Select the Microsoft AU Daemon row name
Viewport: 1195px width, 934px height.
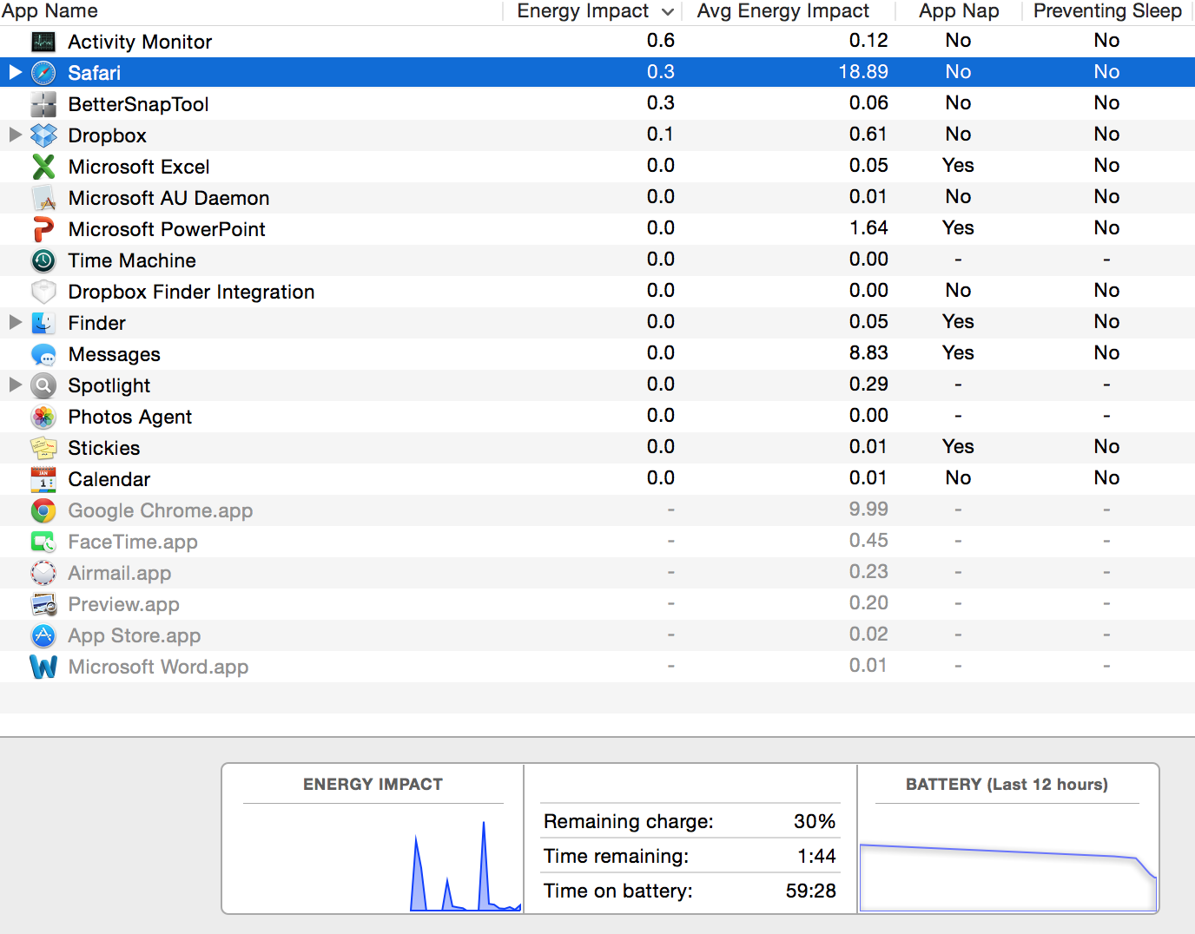point(168,198)
